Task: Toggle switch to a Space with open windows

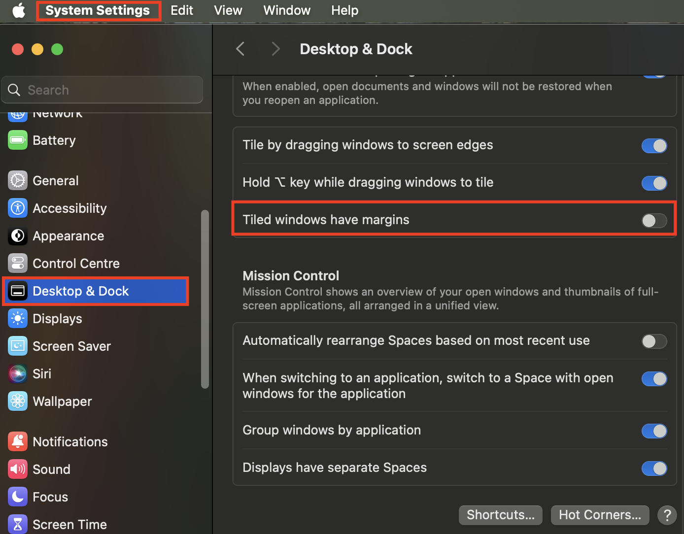Action: pyautogui.click(x=654, y=379)
